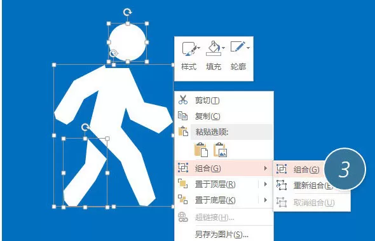The height and width of the screenshot is (241, 375).
Task: Choose 复制(C) from the context menu
Action: 224,116
